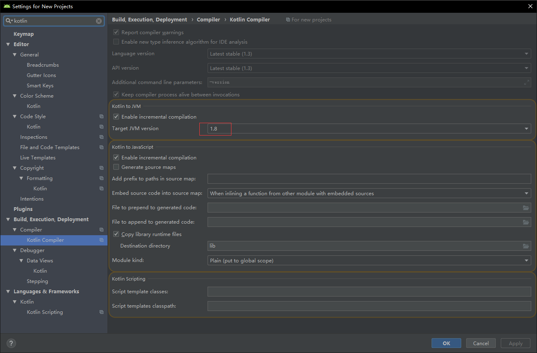Open Embed source code into source map dropdown
Image resolution: width=537 pixels, height=353 pixels.
tap(369, 193)
